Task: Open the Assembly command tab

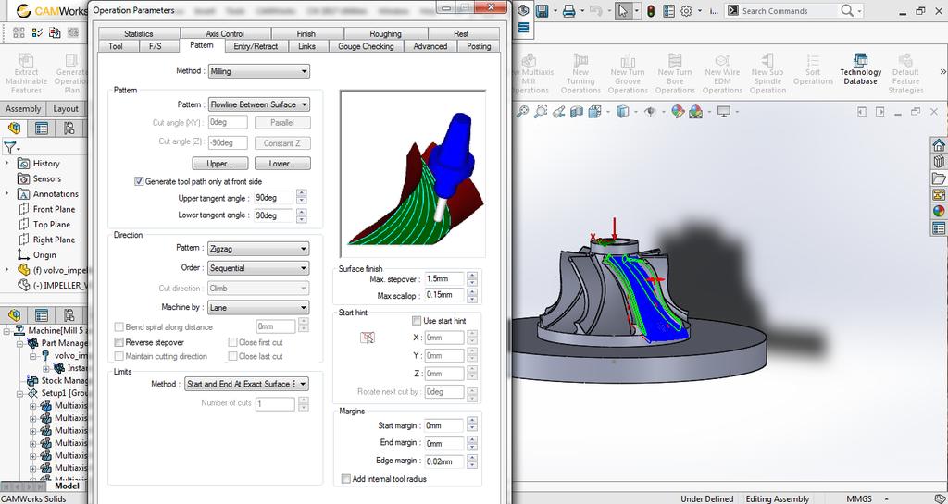Action: [x=23, y=108]
